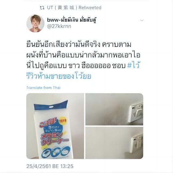
Task: View the stained wall before photo
Action: (114, 109)
